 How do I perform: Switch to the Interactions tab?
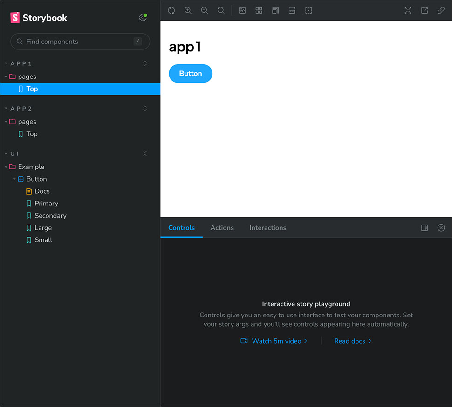[x=268, y=228]
